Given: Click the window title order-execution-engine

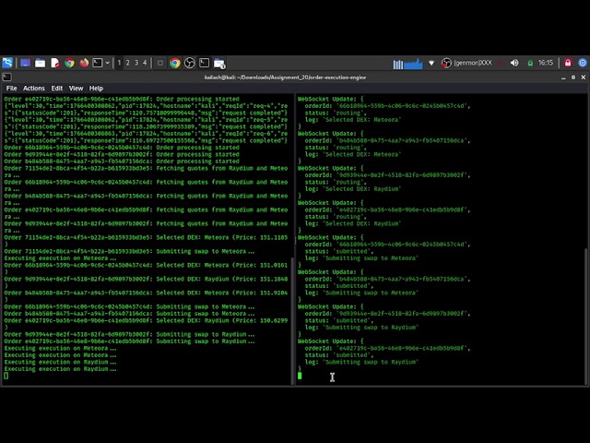Looking at the screenshot, I should (285, 78).
